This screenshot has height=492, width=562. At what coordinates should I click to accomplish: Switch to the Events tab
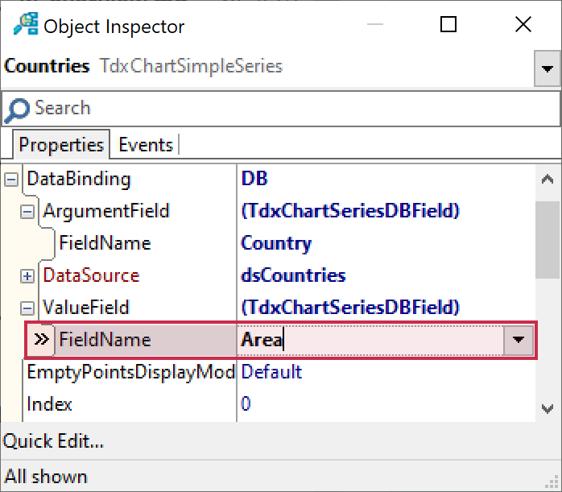(146, 145)
